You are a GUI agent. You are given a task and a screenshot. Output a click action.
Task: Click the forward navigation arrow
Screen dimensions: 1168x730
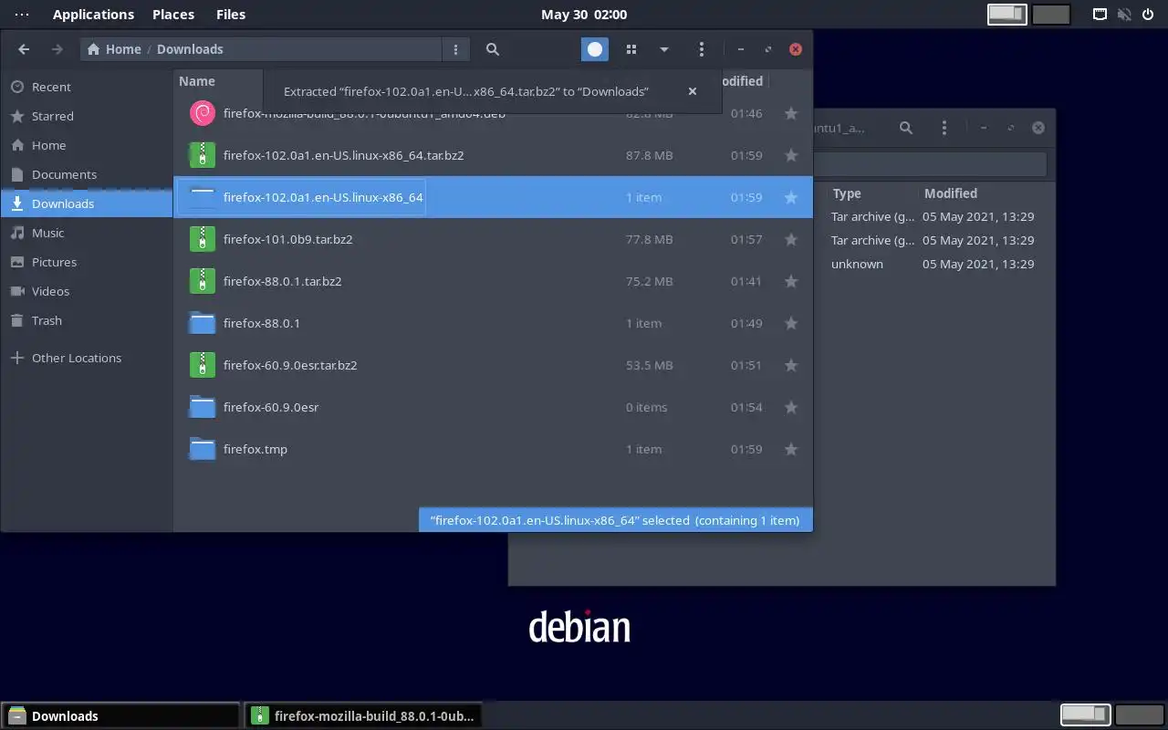point(57,49)
